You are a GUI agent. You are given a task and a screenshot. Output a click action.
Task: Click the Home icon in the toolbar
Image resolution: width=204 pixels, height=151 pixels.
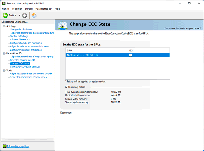pyautogui.click(x=34, y=15)
